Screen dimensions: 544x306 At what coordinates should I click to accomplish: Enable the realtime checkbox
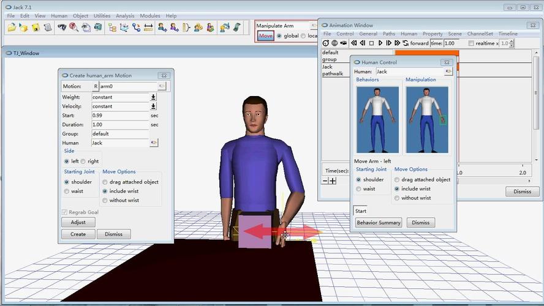point(471,43)
